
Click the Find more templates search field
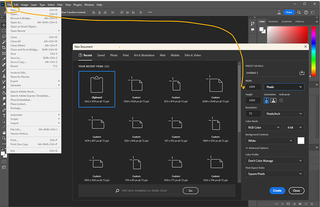(x=151, y=190)
